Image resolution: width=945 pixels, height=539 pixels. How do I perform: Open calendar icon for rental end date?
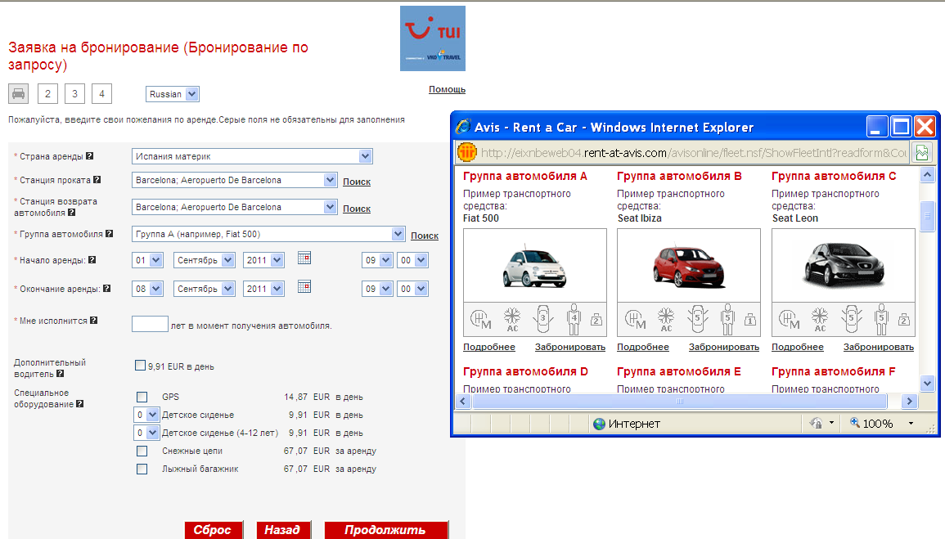304,286
